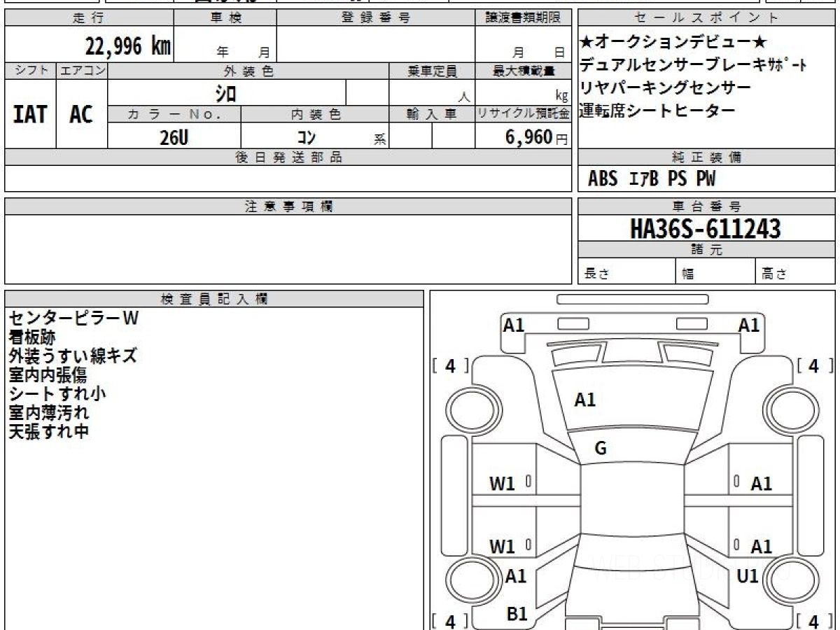Select the AC air conditioner value

(x=81, y=114)
